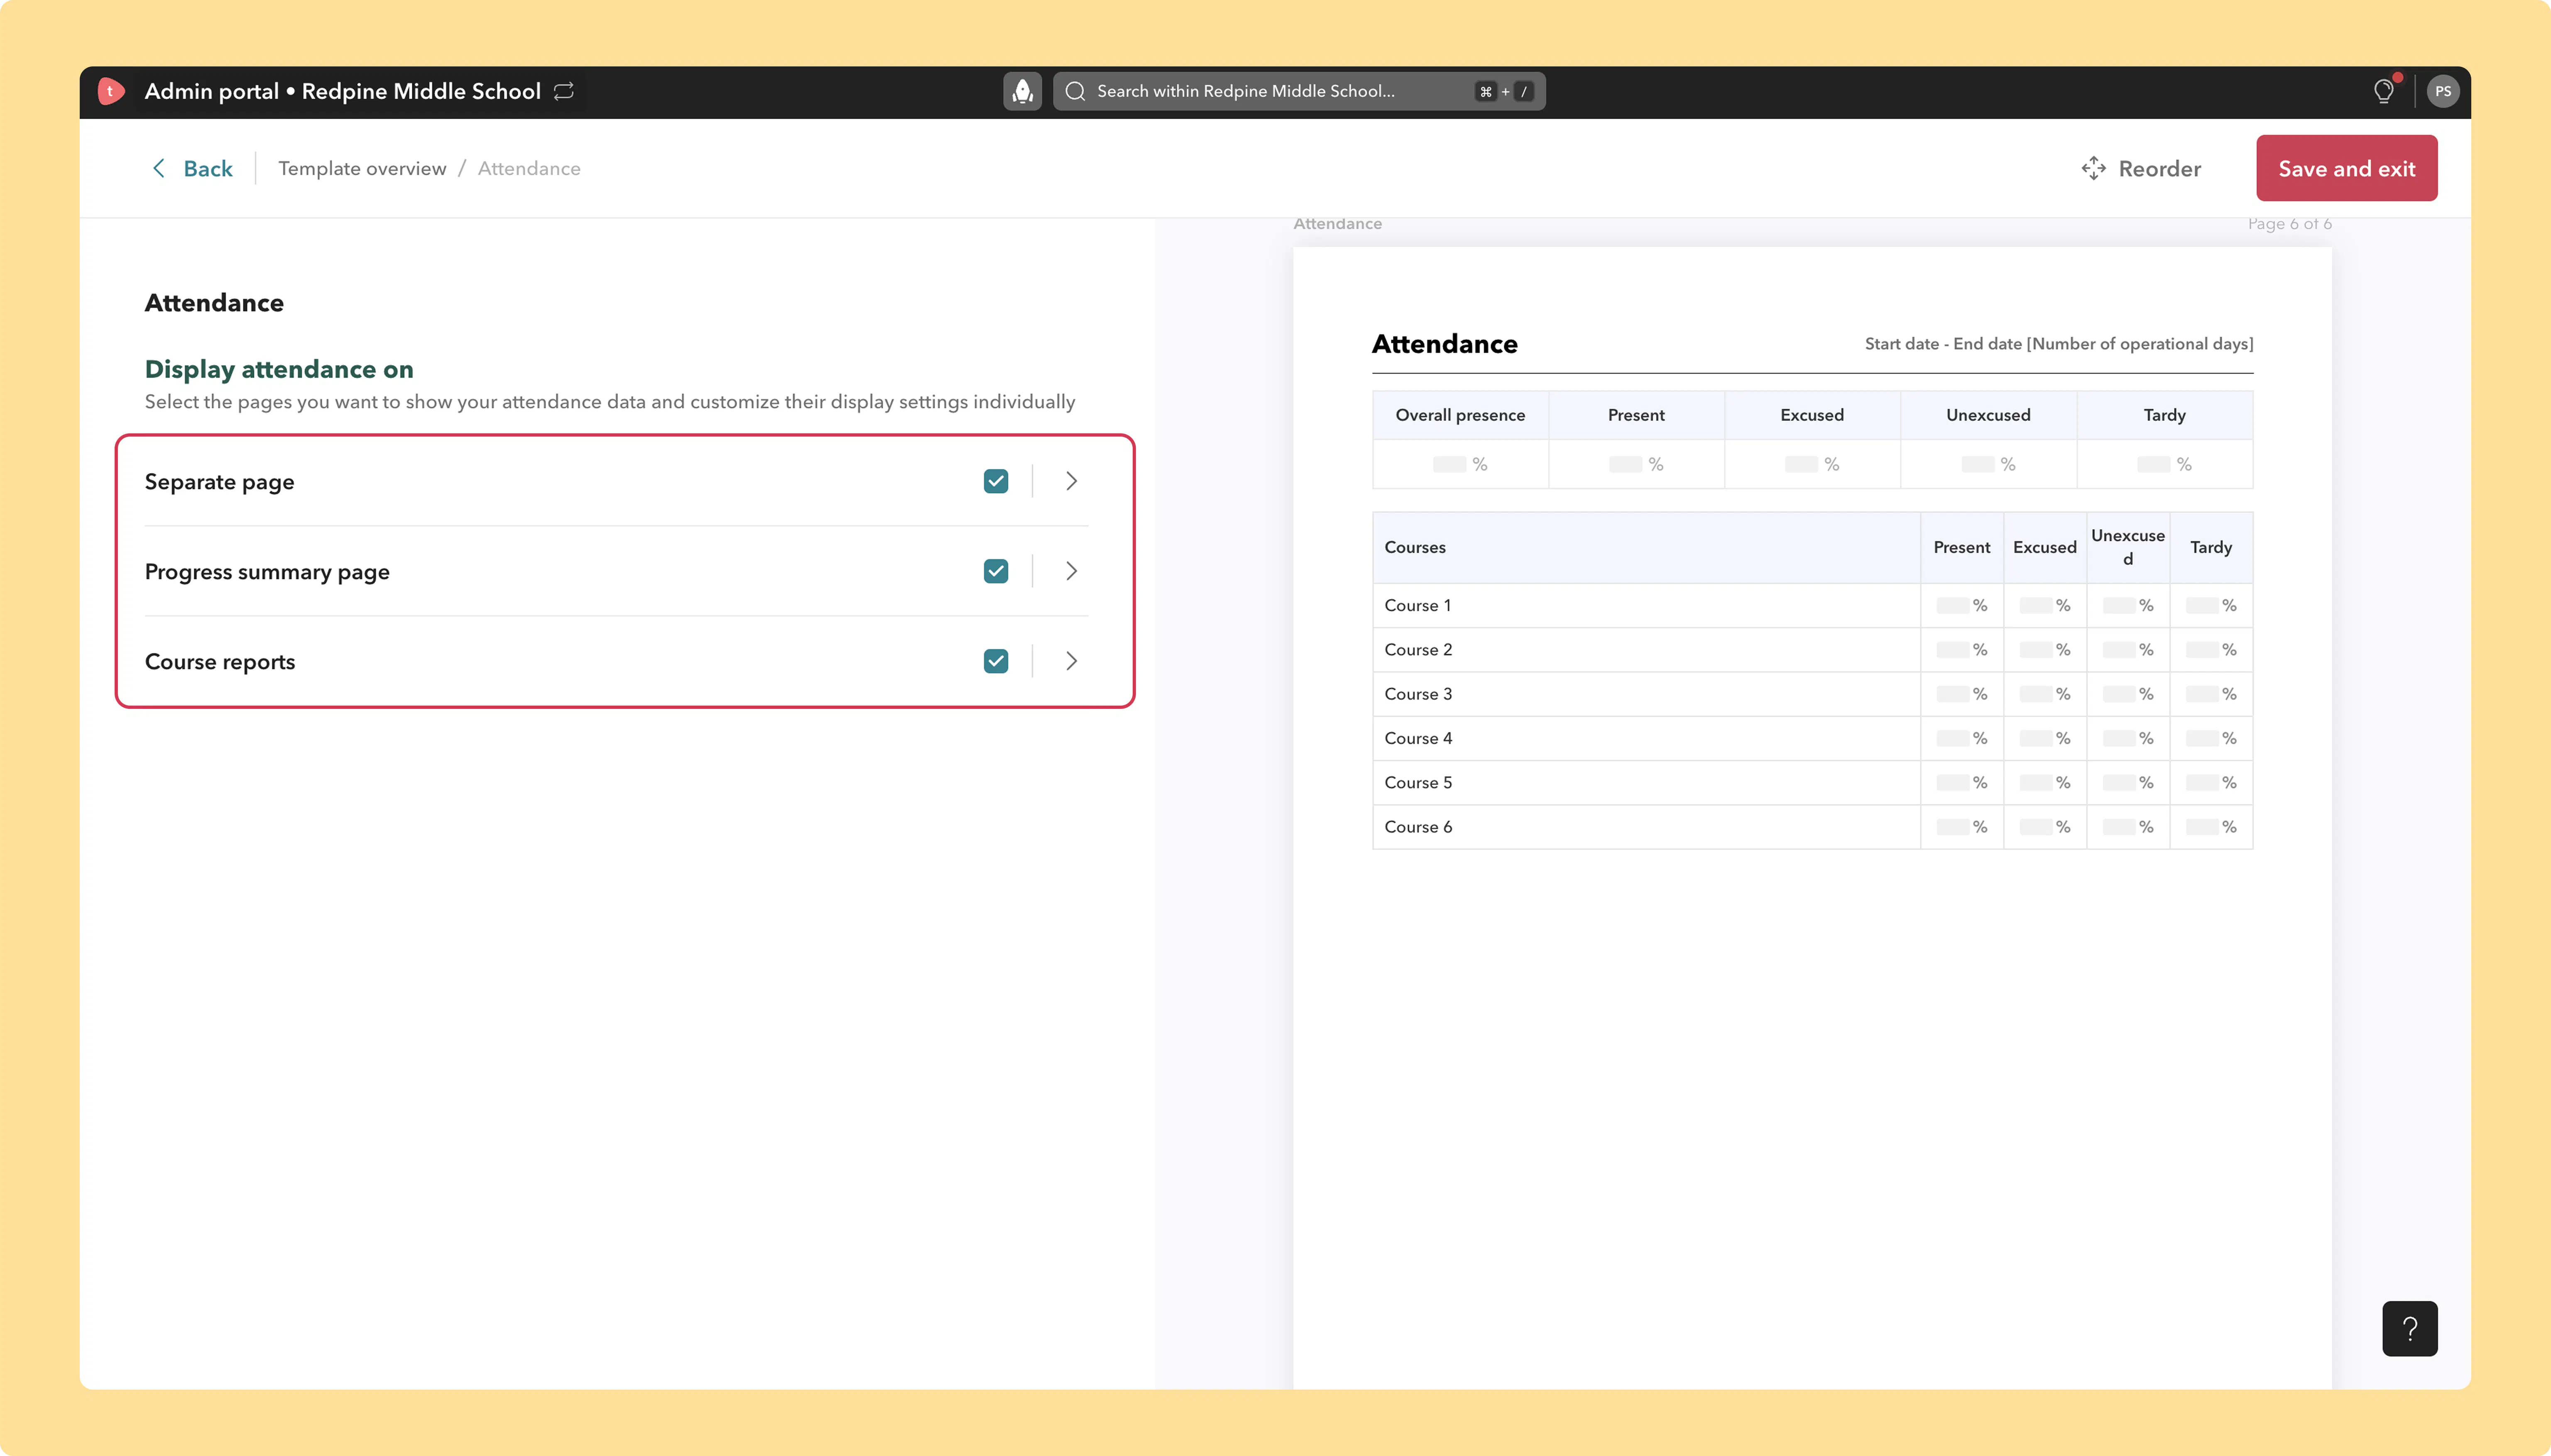Click the Course 4 Unexcused percentage cell
The image size is (2551, 1456).
(2128, 738)
